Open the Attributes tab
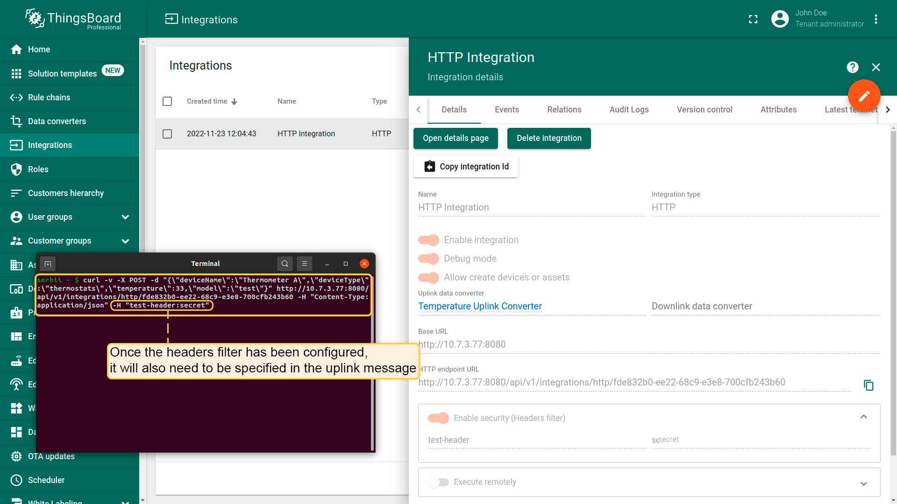Screen dimensions: 897x504 779,110
